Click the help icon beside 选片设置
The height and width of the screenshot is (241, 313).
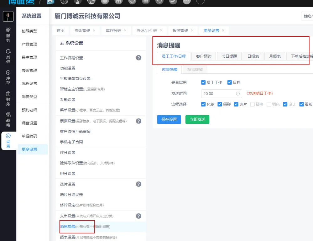(138, 184)
